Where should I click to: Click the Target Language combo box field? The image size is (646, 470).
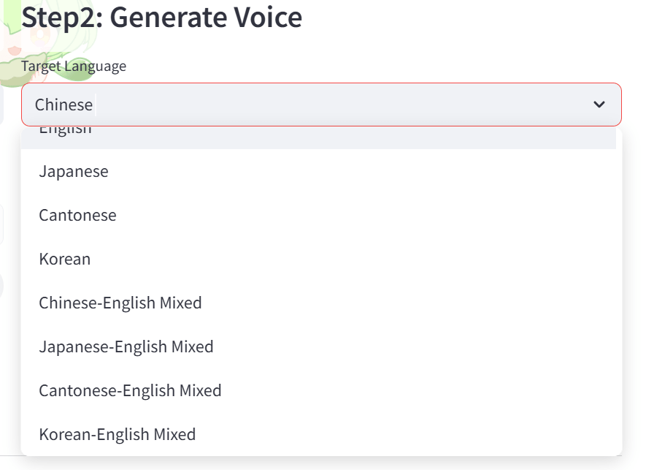coord(321,105)
